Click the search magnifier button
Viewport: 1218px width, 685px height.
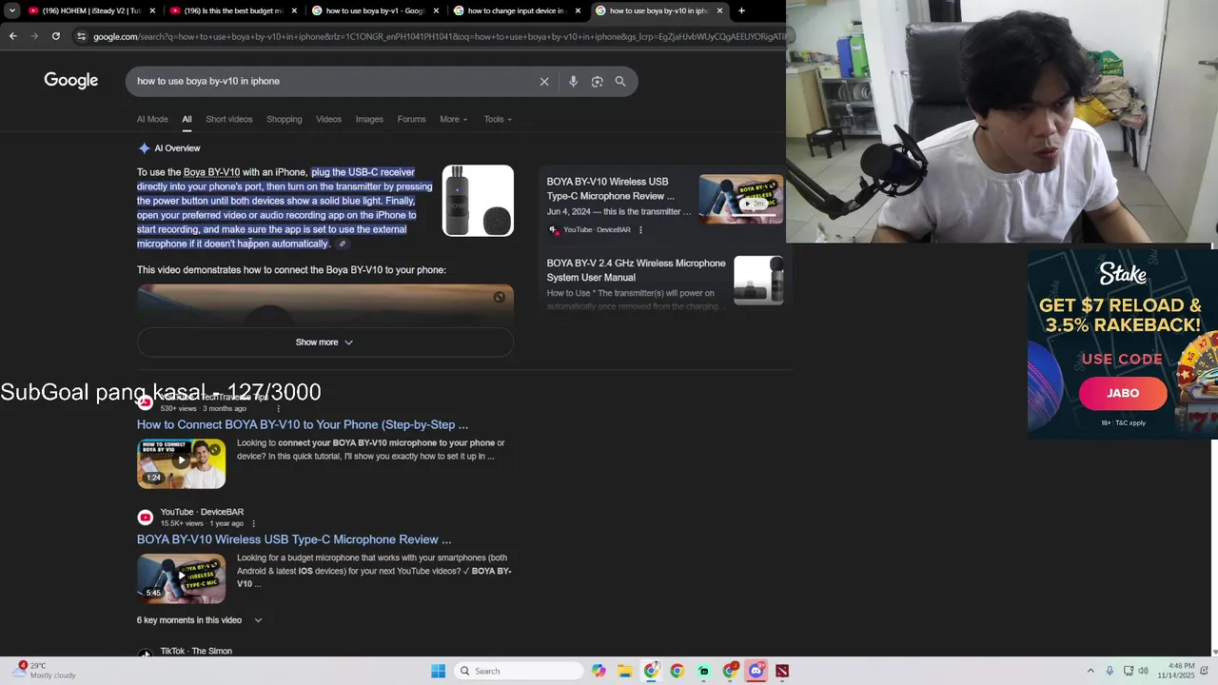click(x=620, y=82)
